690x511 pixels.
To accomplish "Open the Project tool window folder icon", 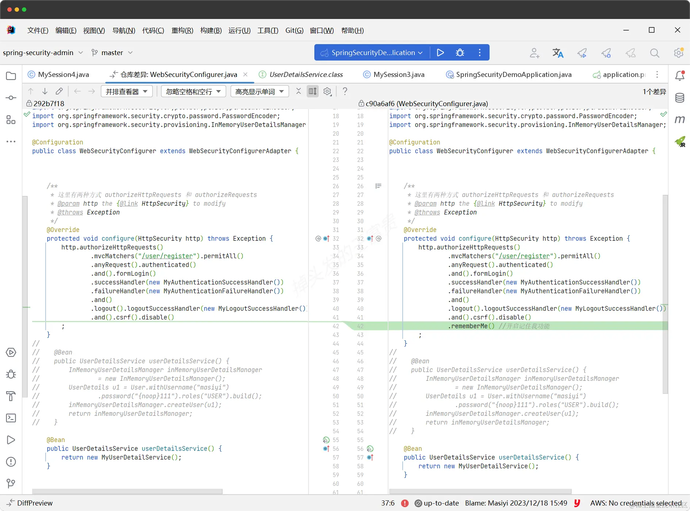I will [x=11, y=76].
